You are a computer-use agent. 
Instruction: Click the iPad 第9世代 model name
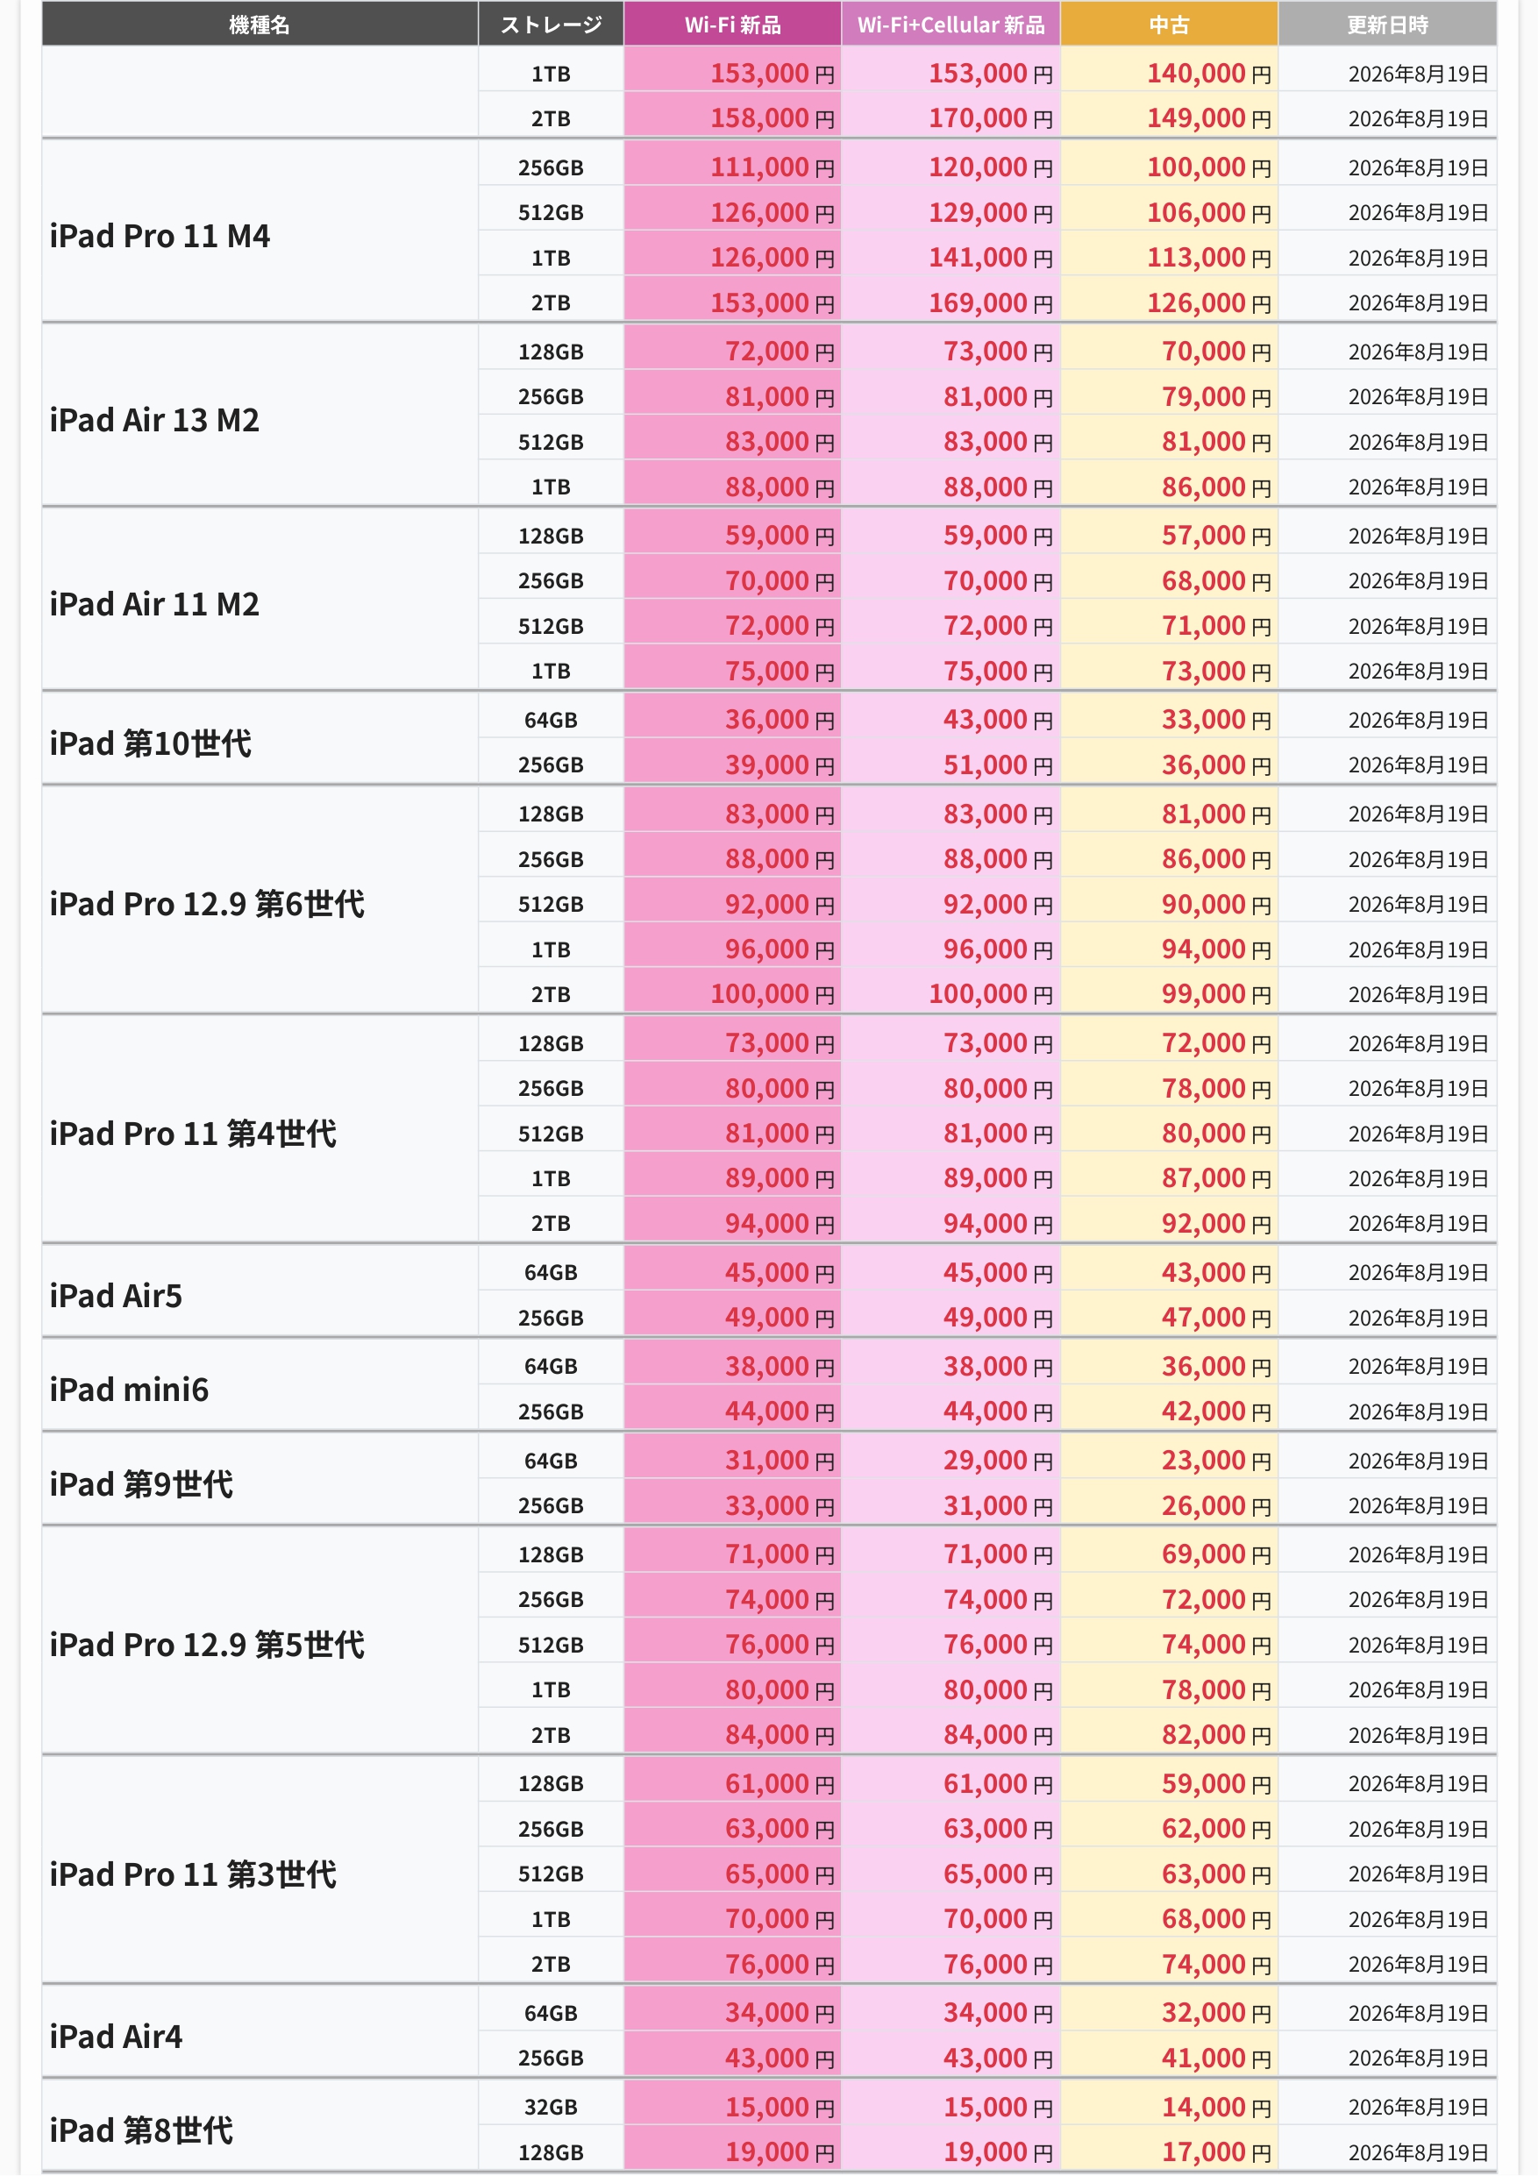[141, 1484]
